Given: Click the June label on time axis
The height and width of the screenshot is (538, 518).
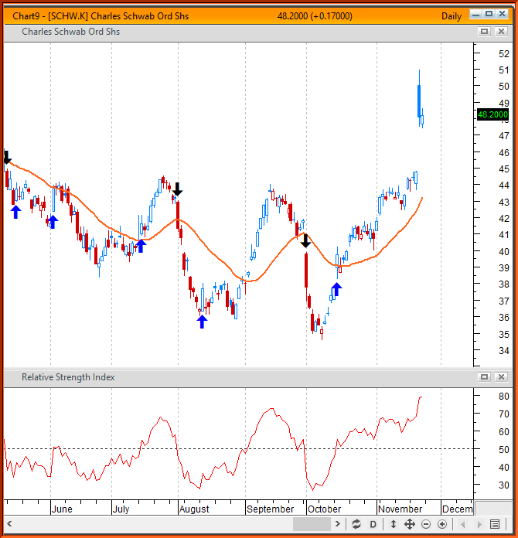Looking at the screenshot, I should pos(62,509).
